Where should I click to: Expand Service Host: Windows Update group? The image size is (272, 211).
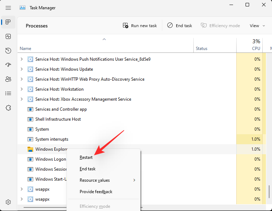click(22, 69)
